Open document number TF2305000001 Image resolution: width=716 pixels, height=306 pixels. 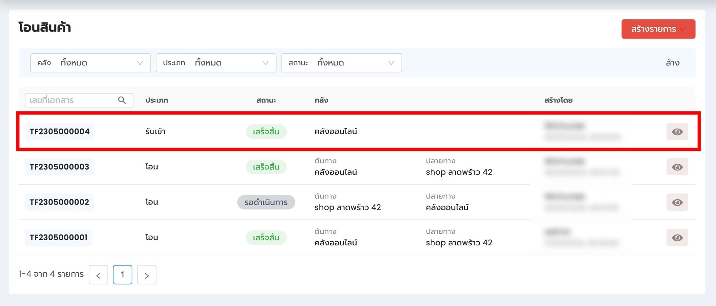[59, 237]
